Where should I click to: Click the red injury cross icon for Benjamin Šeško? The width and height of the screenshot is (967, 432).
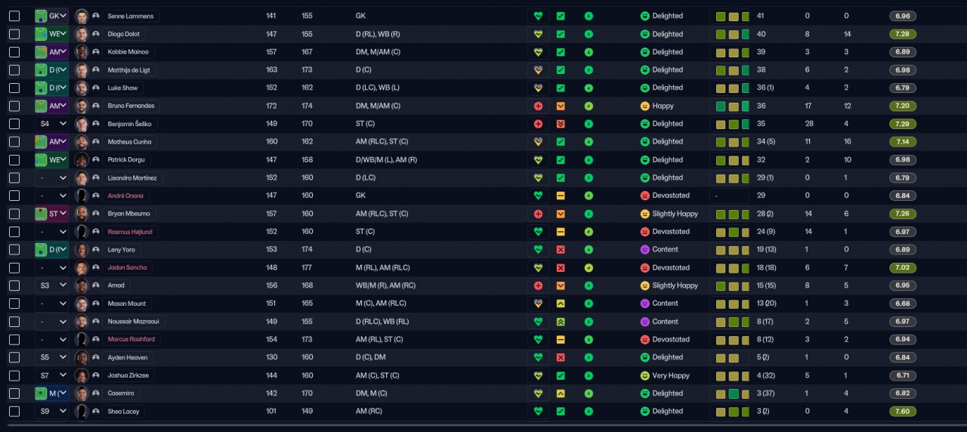point(538,124)
